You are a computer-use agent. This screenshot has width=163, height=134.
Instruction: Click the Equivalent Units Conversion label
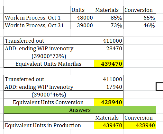click(x=49, y=102)
